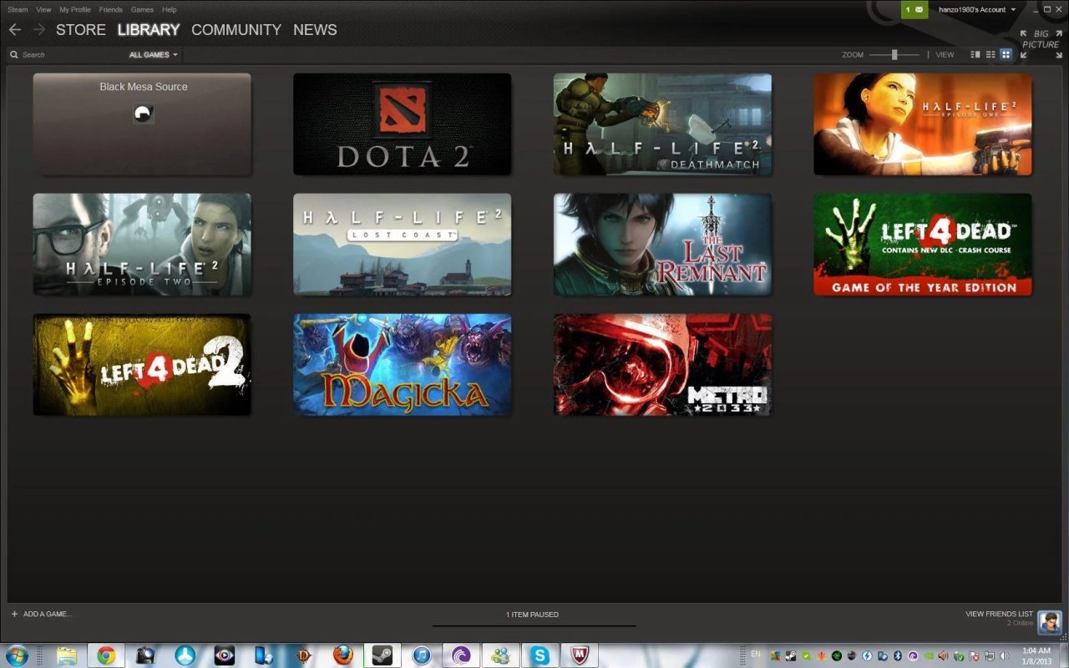Open the Help menu
This screenshot has height=668, width=1069.
pyautogui.click(x=170, y=10)
